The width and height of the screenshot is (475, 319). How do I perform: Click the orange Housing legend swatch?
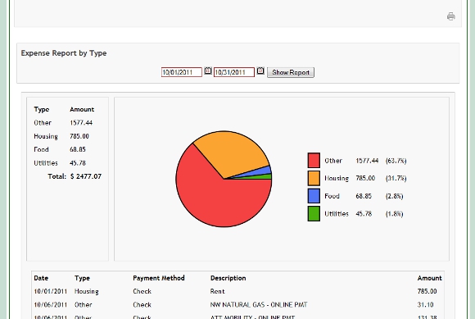(314, 178)
